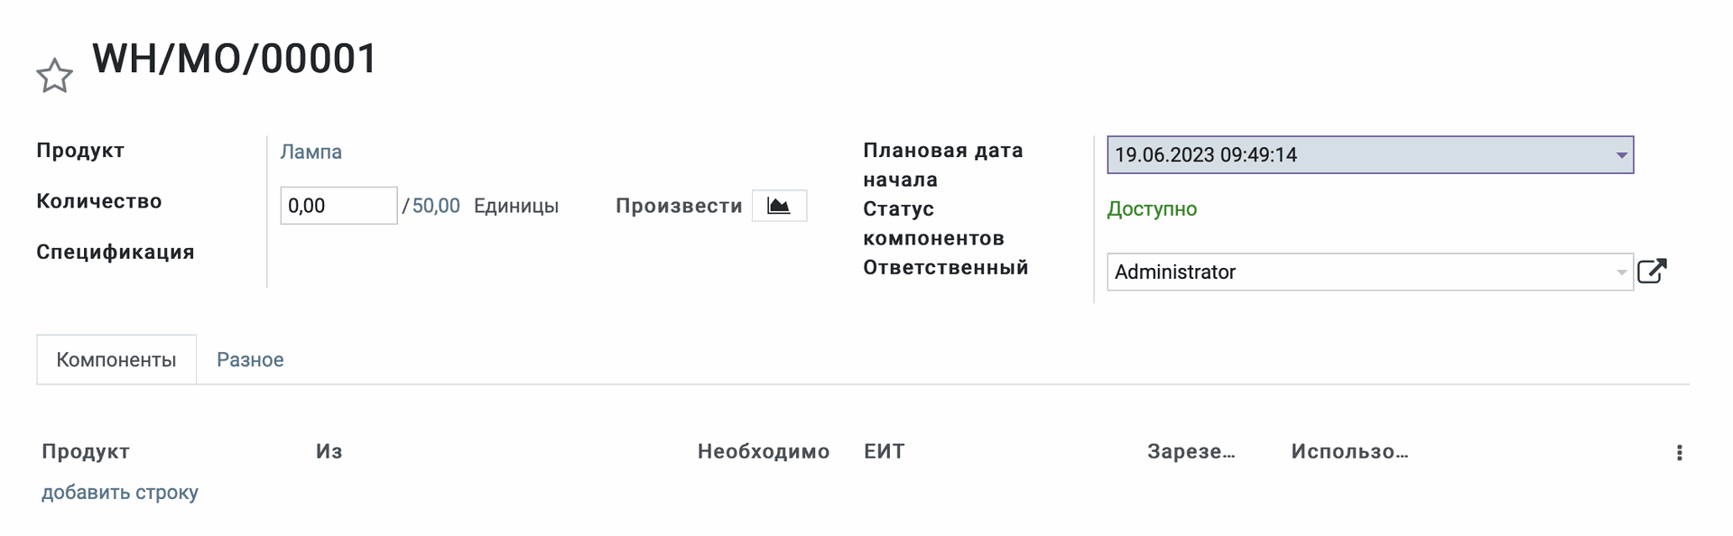Sort by the Зарезе… column header
Image resolution: width=1733 pixels, height=536 pixels.
[1191, 452]
